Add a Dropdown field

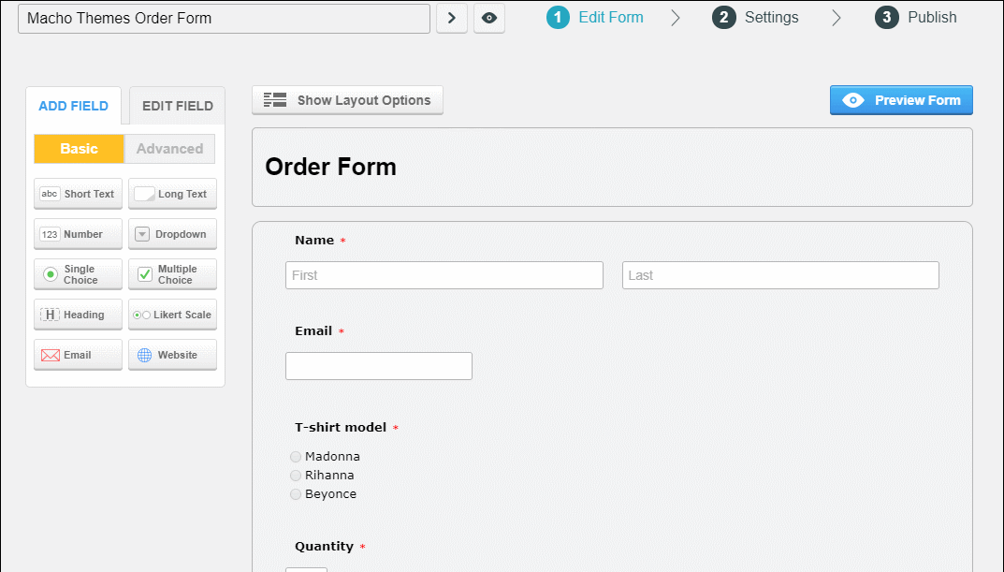click(x=172, y=234)
